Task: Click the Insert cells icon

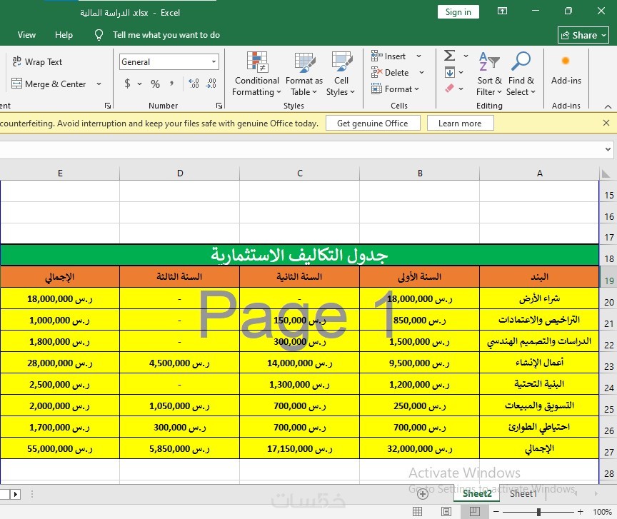Action: 376,56
